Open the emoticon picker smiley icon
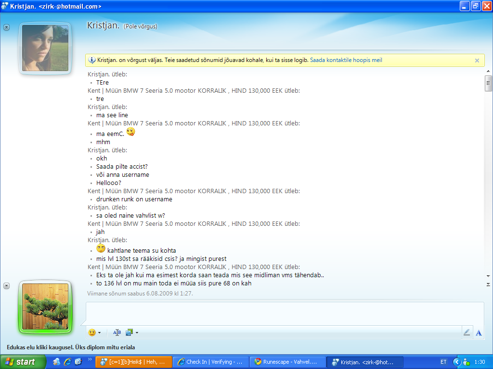The height and width of the screenshot is (369, 493). coord(92,332)
